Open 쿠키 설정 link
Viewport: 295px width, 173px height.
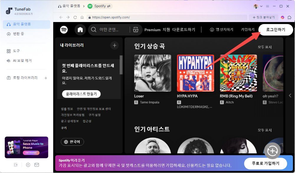[x=94, y=115]
